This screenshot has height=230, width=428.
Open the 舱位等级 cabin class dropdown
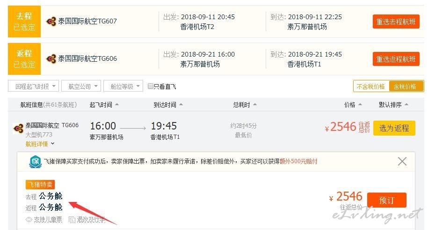tap(123, 86)
